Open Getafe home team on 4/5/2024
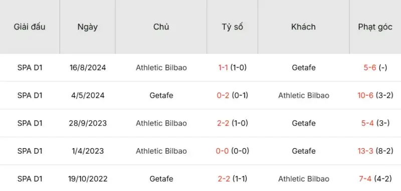401x191 pixels. click(x=161, y=95)
